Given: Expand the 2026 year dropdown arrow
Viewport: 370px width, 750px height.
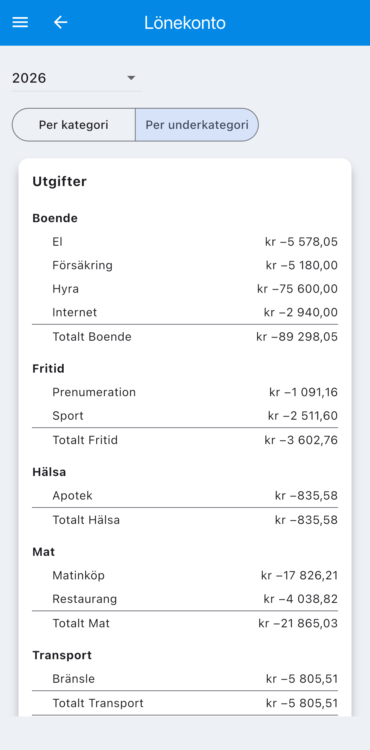Looking at the screenshot, I should 131,78.
